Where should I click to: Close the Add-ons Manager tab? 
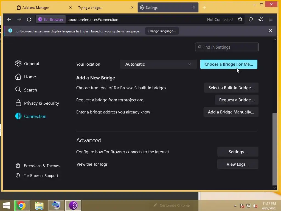(71, 7)
